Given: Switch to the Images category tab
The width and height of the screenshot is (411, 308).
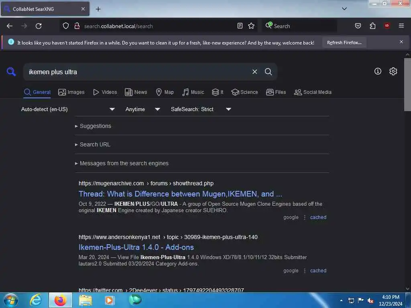Looking at the screenshot, I should point(71,92).
